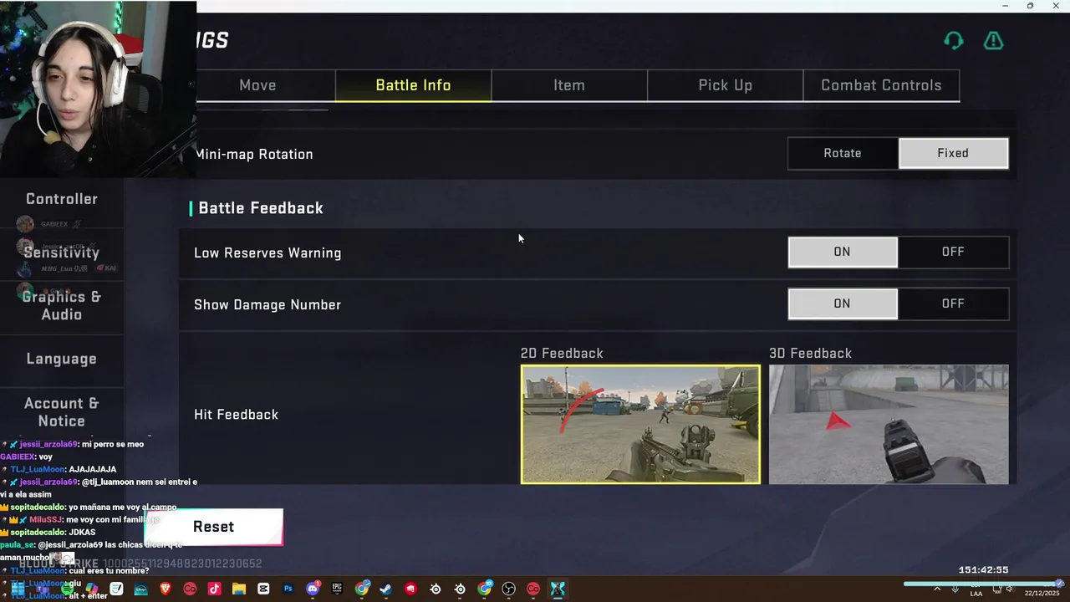Switch to the Move tab
This screenshot has width=1070, height=602.
click(x=257, y=85)
